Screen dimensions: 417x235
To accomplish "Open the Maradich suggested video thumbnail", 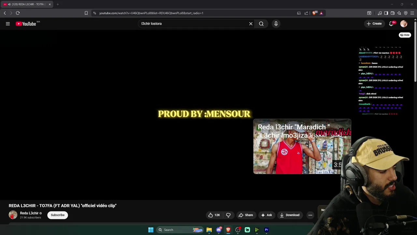I will (x=302, y=147).
